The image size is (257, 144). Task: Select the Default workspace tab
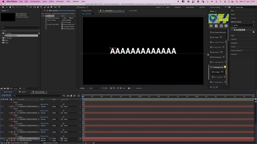coord(158,7)
